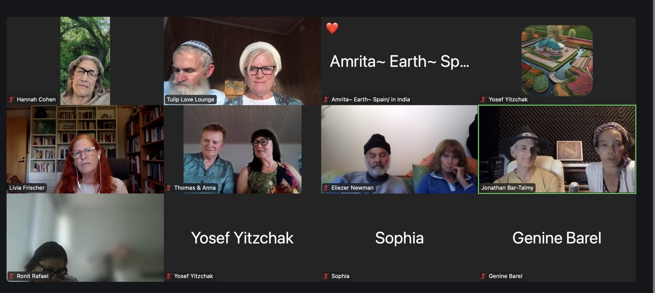Click the Livia Frischer name label

[27, 188]
